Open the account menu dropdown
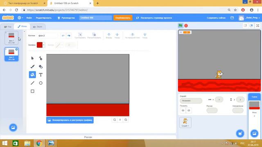262x147 pixels. pos(250,18)
